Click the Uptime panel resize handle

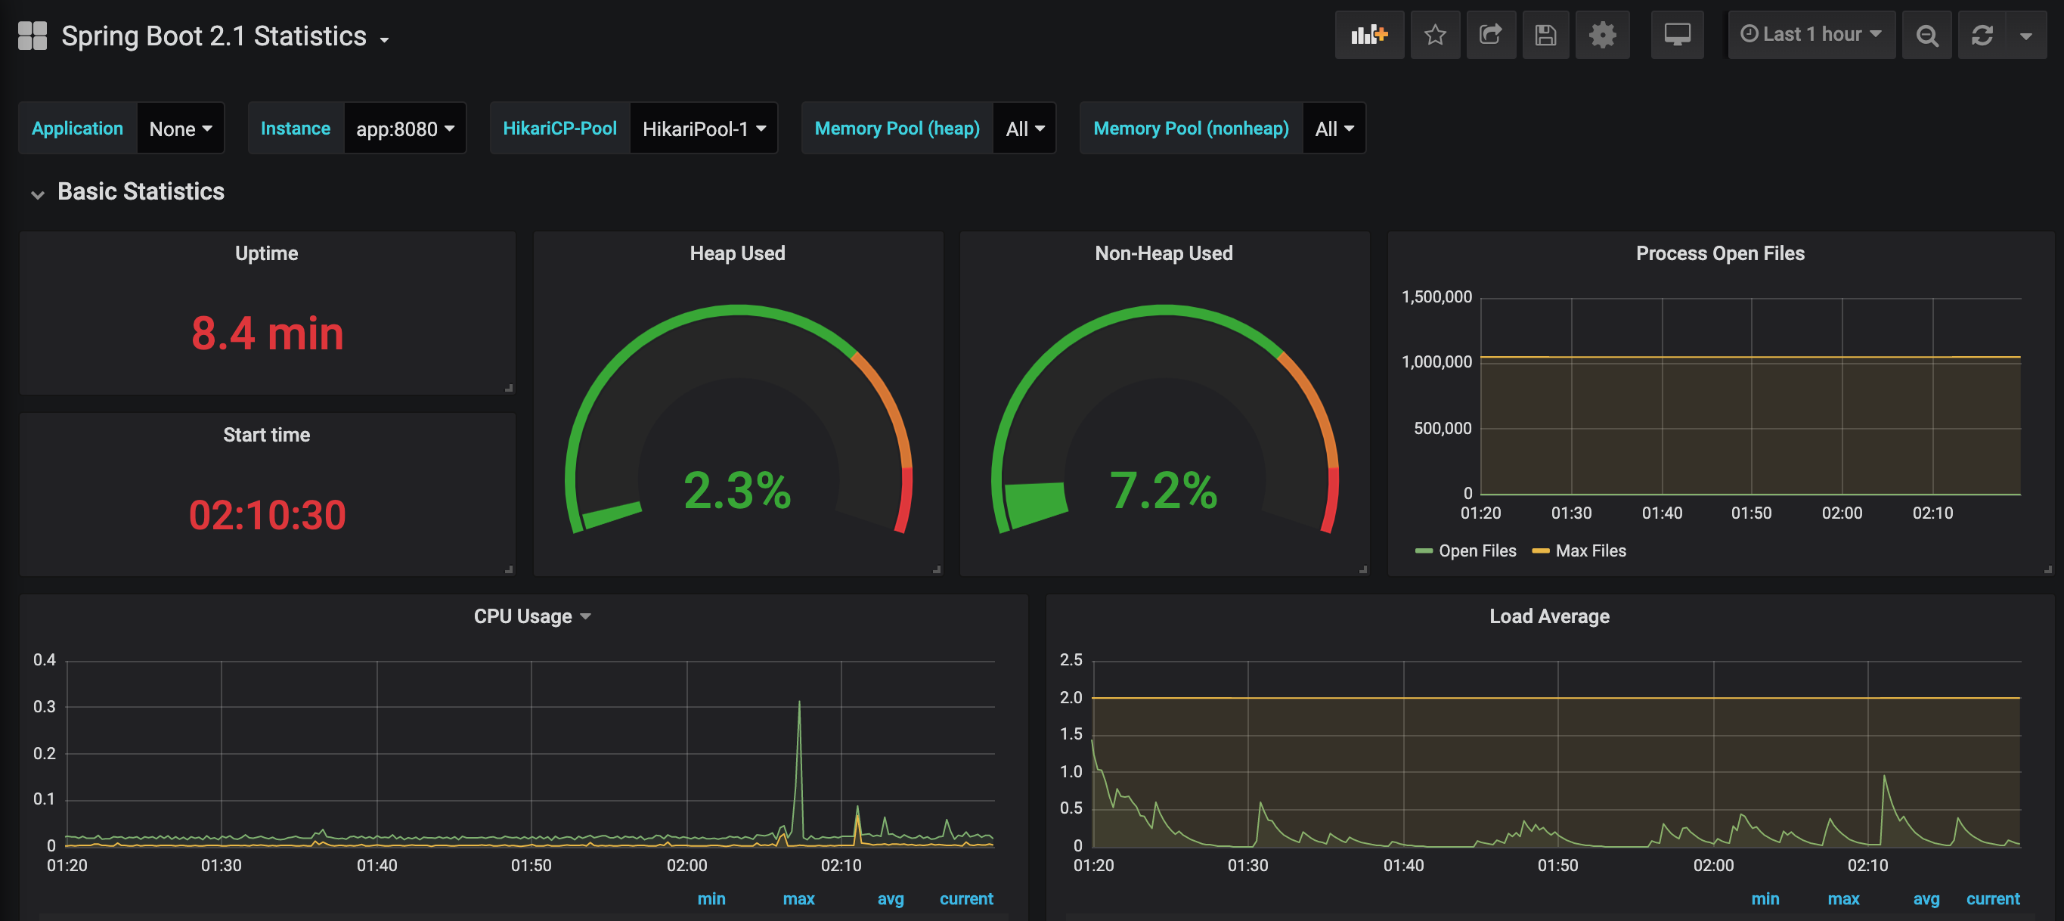click(x=508, y=388)
